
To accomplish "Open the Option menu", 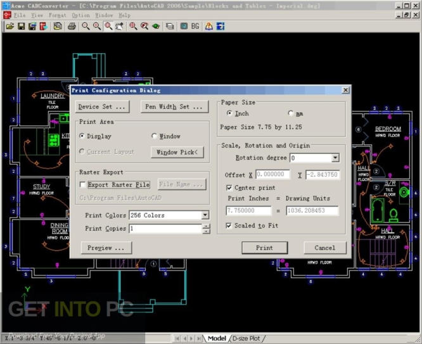I will (x=80, y=15).
